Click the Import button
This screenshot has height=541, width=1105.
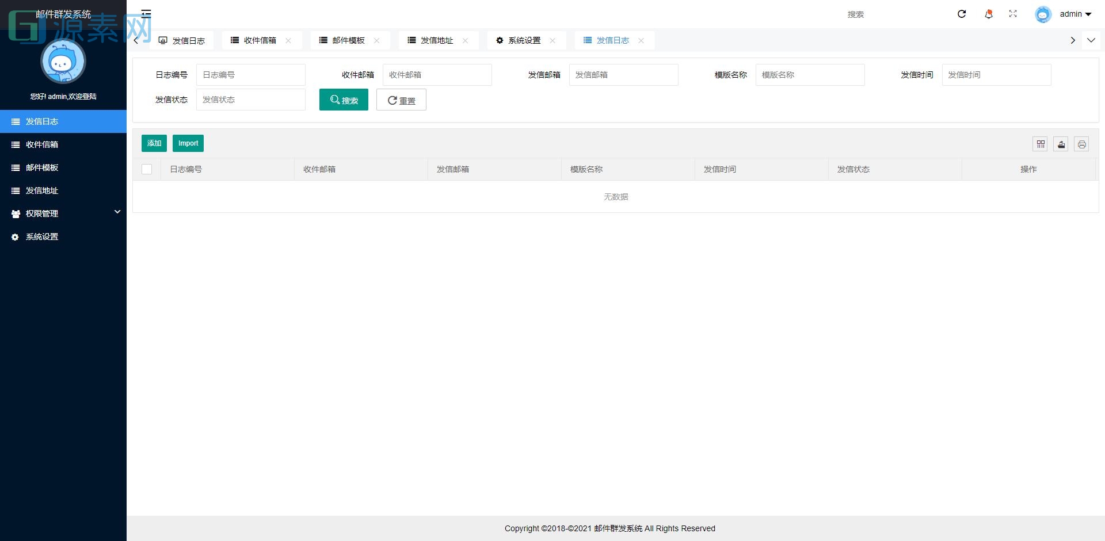(x=188, y=143)
